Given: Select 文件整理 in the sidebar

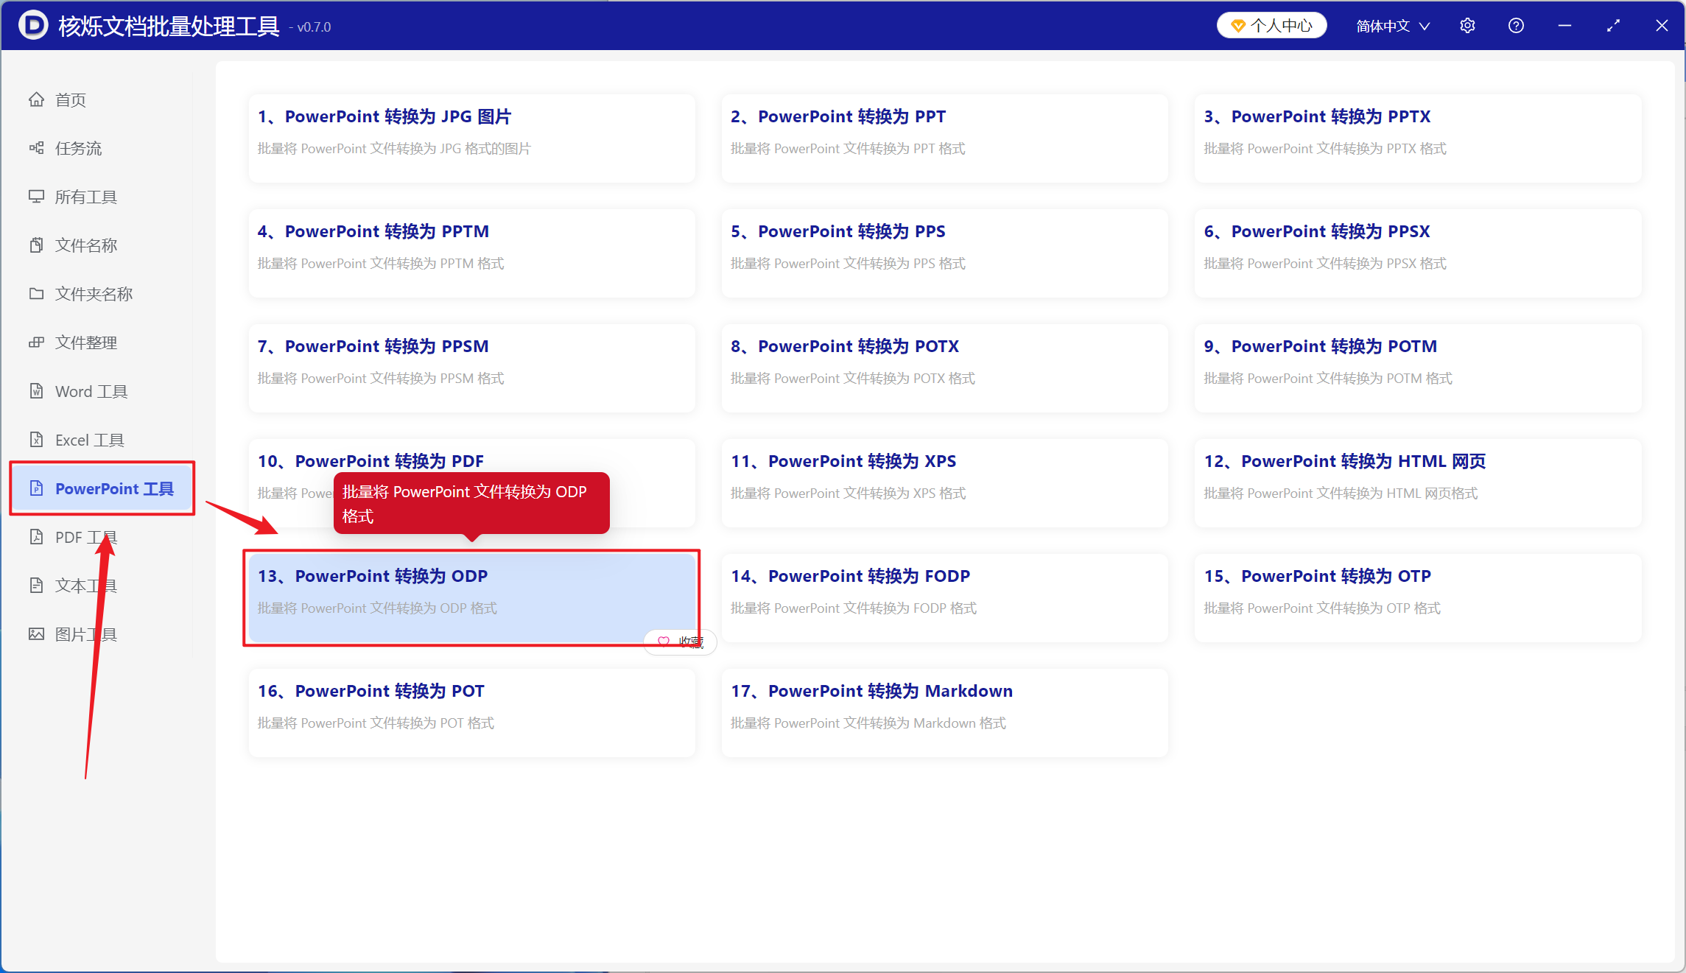Looking at the screenshot, I should tap(102, 343).
